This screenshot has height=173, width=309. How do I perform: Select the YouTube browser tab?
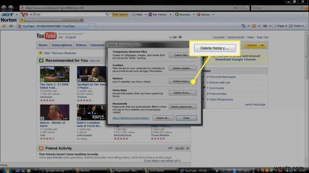[x=52, y=26]
